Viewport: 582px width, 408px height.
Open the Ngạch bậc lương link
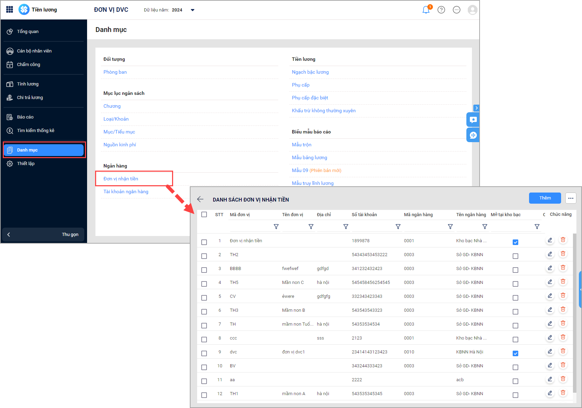[310, 72]
